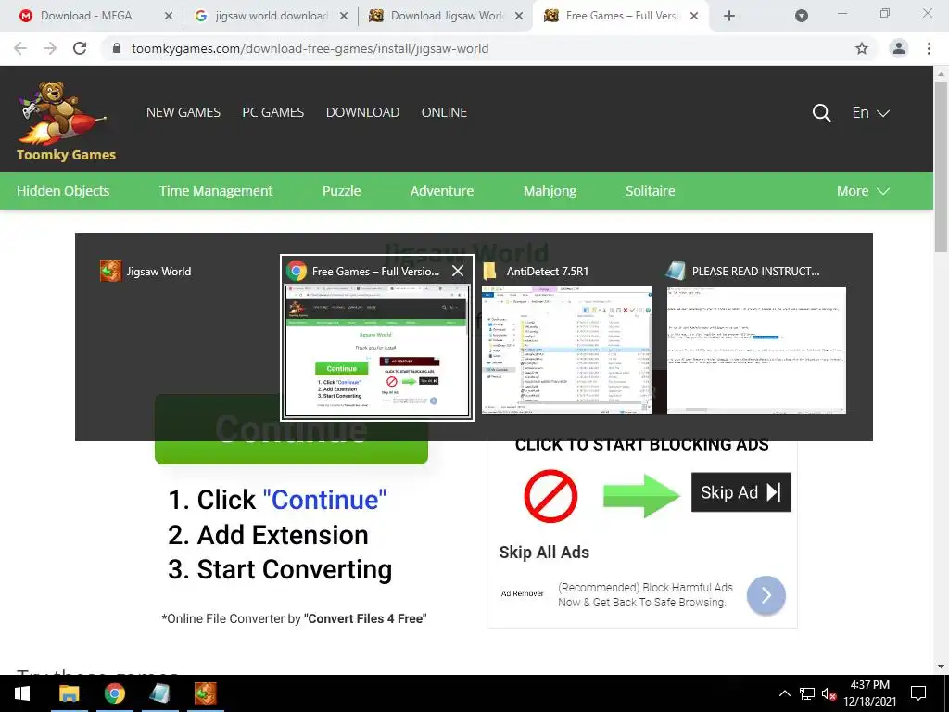
Task: Open the NEW GAMES menu item
Action: 183,112
